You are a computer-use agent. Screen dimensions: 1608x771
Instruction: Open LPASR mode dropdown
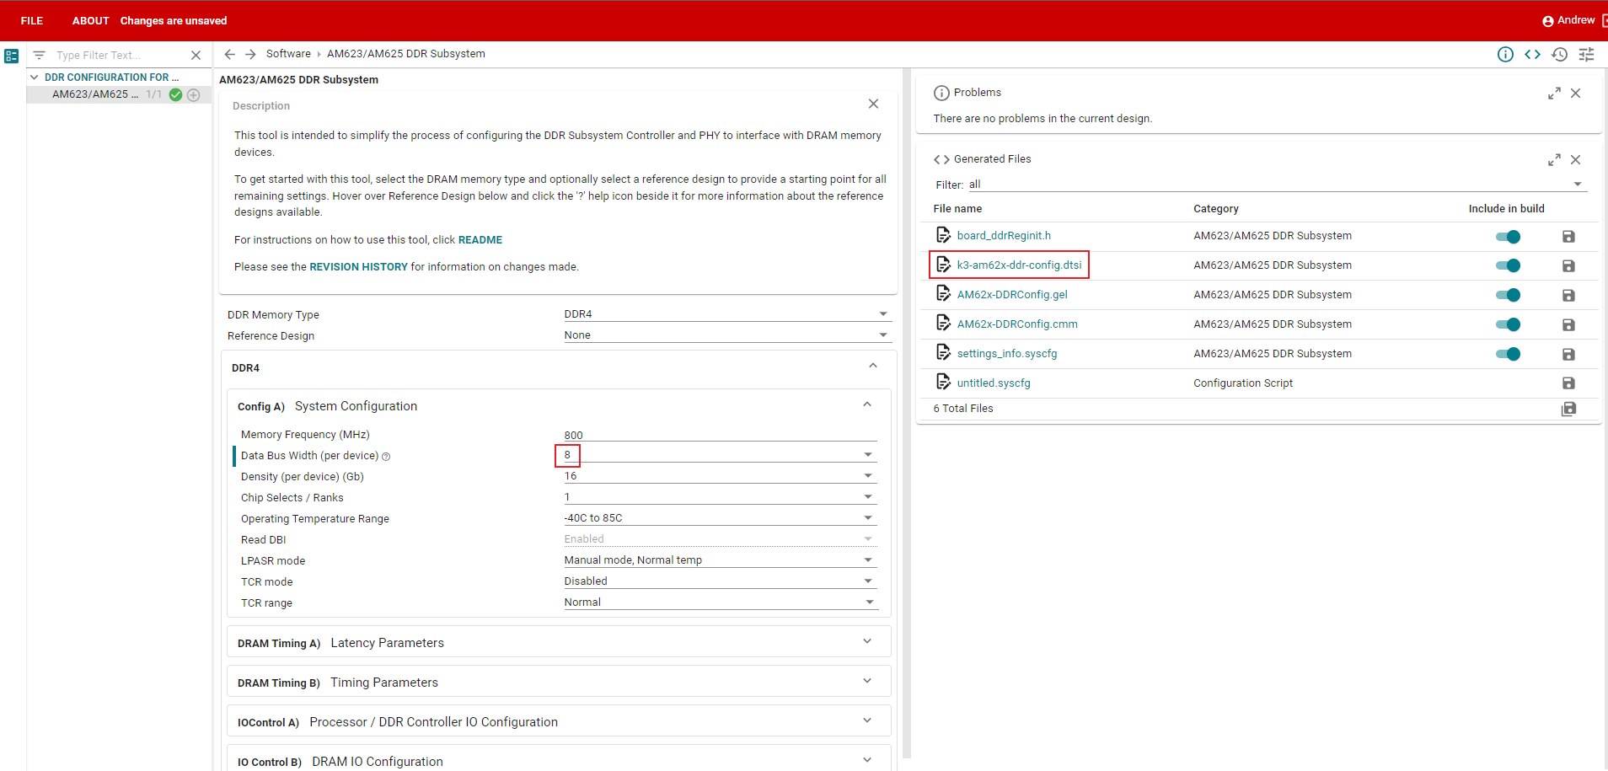click(721, 560)
